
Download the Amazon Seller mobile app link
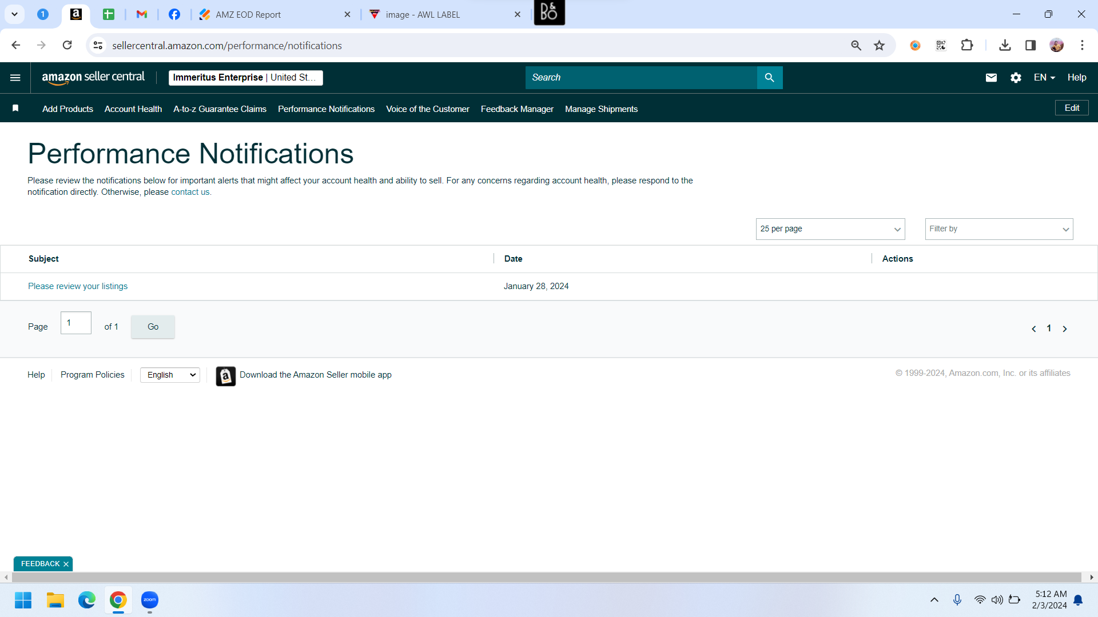pos(316,375)
